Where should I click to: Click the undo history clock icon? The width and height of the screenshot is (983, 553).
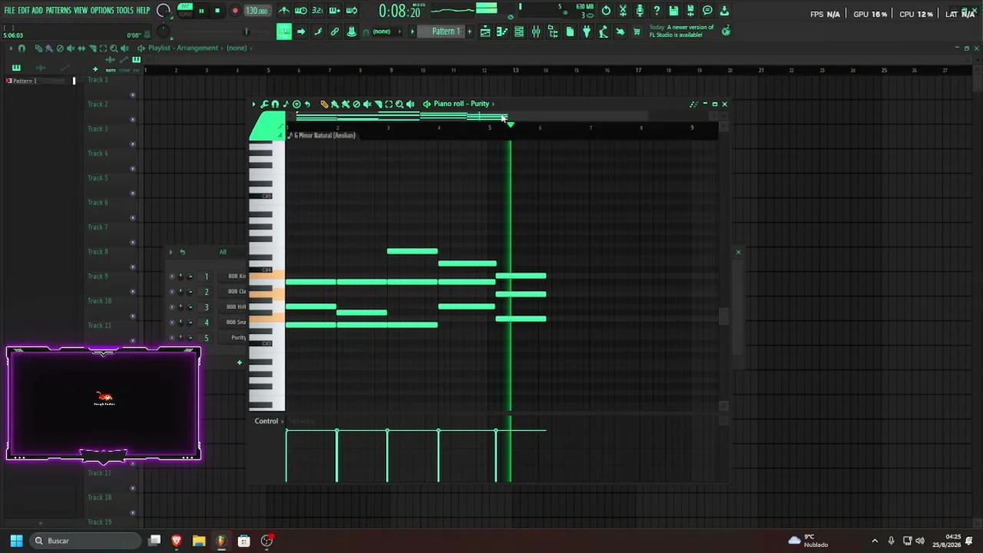606,11
